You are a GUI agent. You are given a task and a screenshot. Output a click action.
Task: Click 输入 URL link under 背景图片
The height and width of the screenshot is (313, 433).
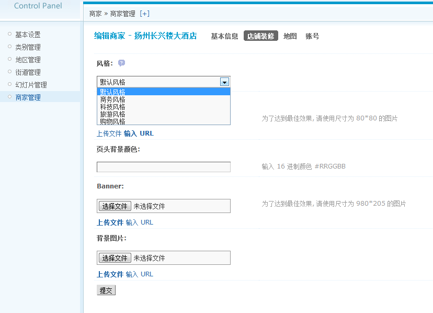tap(140, 274)
